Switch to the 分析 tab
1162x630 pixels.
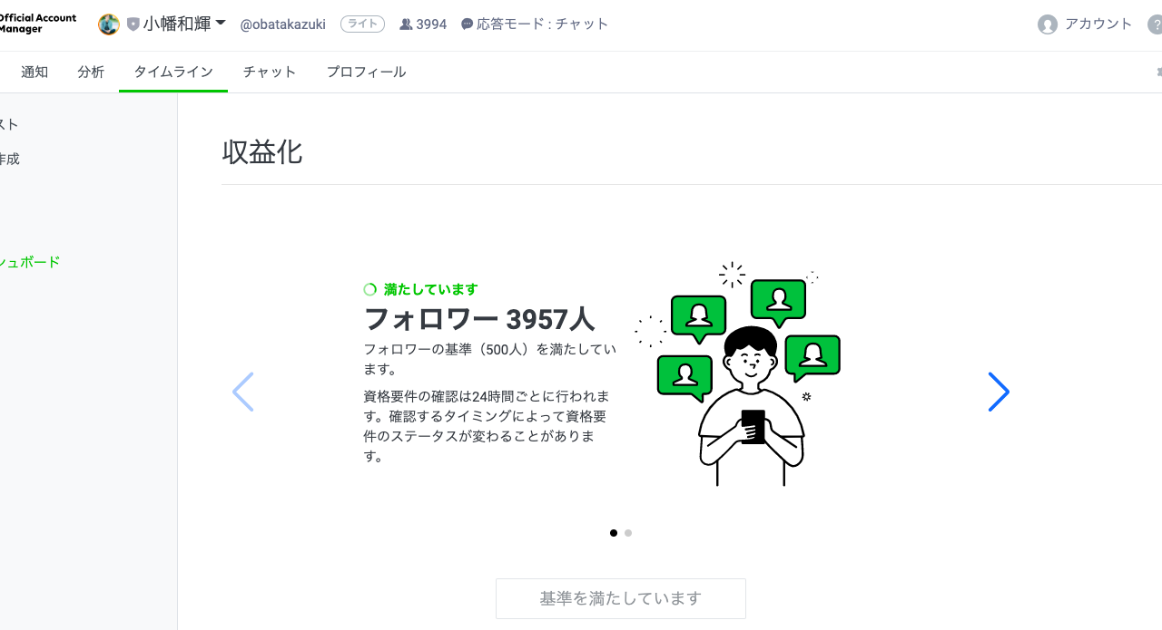point(91,72)
